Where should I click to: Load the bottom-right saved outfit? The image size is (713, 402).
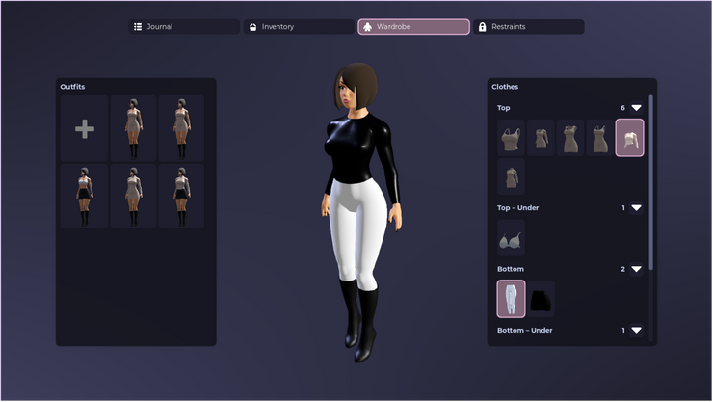coord(181,196)
